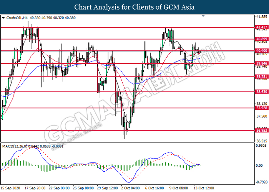Select the 40.899 price level label

[262, 39]
